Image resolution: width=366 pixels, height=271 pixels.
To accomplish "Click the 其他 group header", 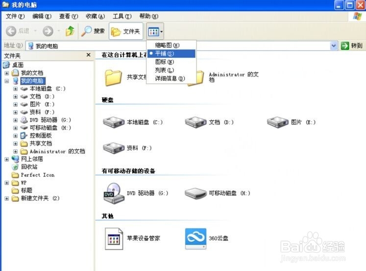I will [108, 216].
